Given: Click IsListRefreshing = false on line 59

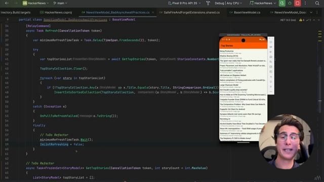Looking at the screenshot, I should (x=62, y=145).
